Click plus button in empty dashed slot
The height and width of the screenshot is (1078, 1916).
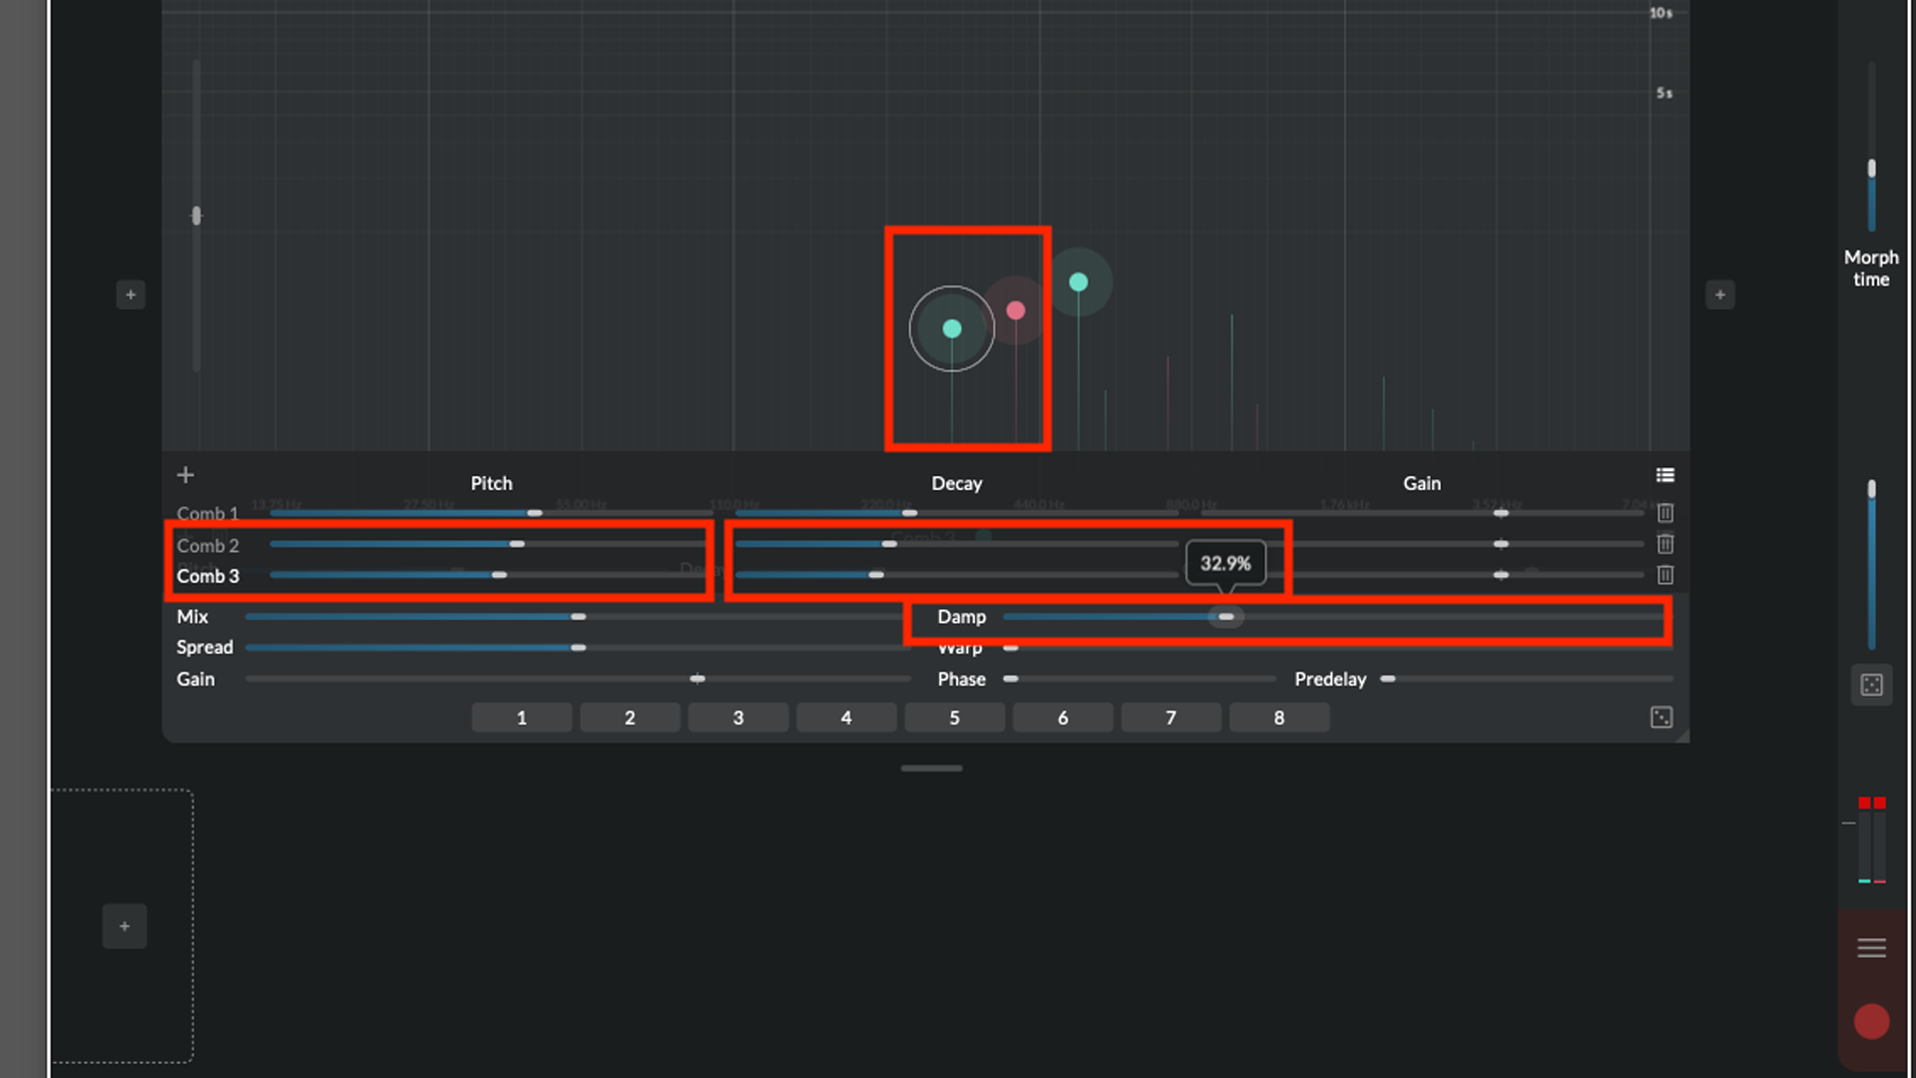125,926
